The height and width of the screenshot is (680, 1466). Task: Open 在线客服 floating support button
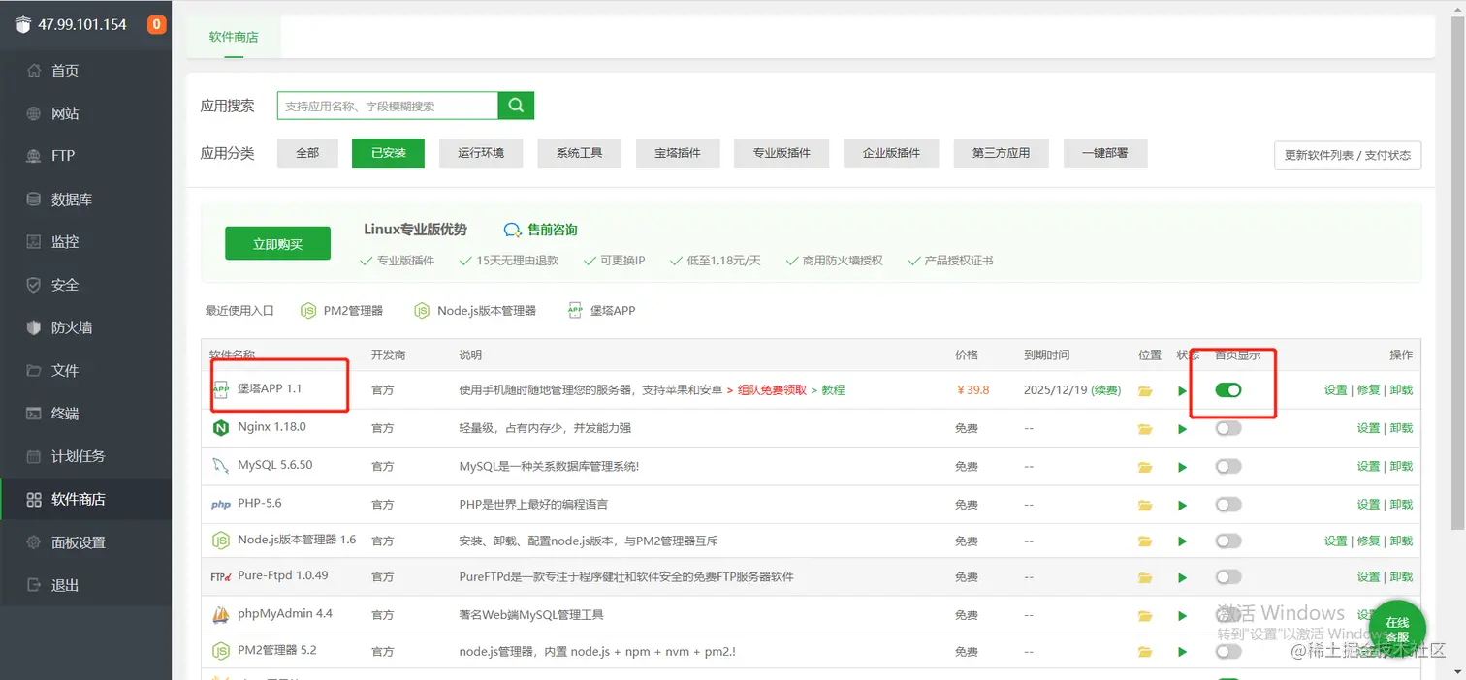point(1396,629)
